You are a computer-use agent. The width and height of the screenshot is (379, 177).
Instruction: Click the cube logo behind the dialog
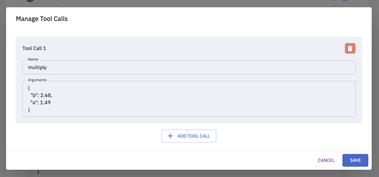coord(30,1)
